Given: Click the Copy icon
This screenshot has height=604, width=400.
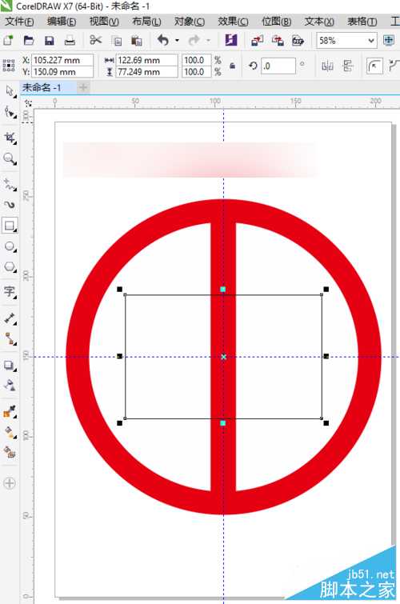Looking at the screenshot, I should 116,41.
